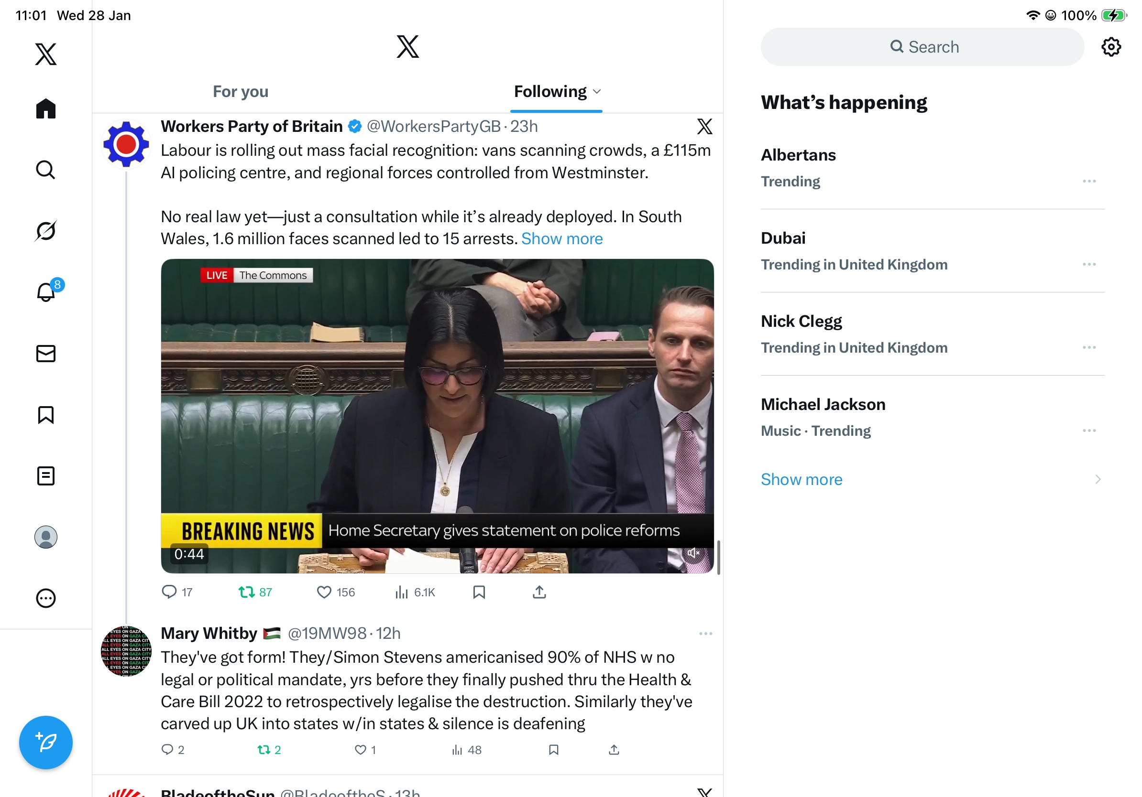Open Bookmarks in left sidebar

pos(46,415)
